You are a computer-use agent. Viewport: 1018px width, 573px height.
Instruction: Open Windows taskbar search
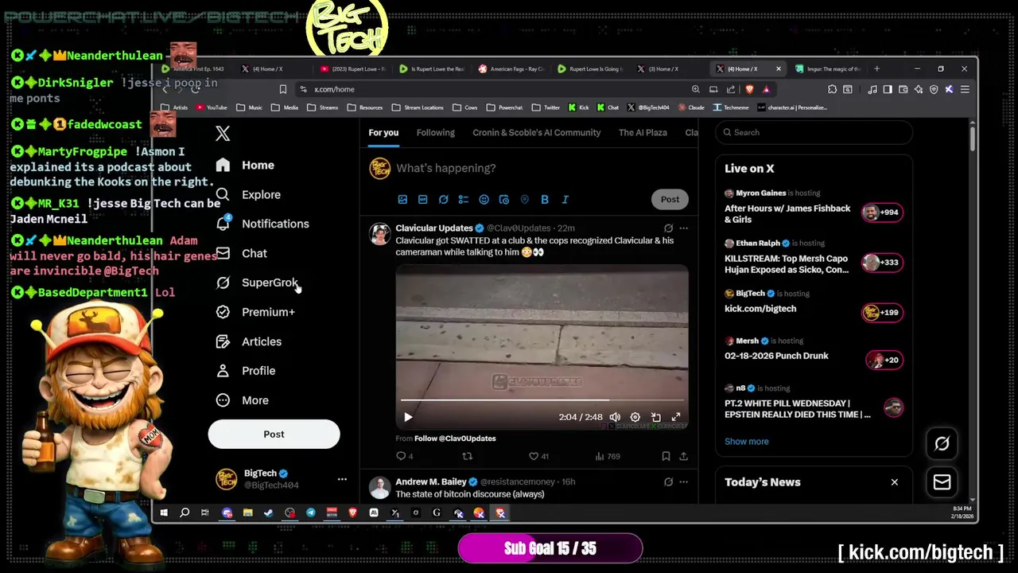[185, 513]
